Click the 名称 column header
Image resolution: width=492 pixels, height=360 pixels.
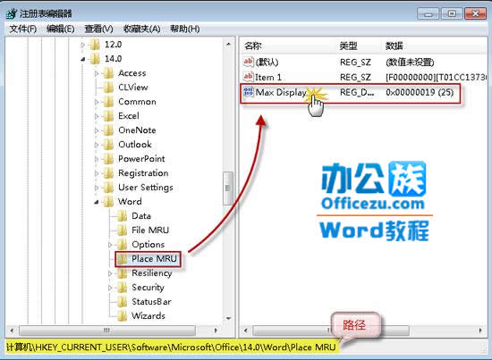point(253,46)
